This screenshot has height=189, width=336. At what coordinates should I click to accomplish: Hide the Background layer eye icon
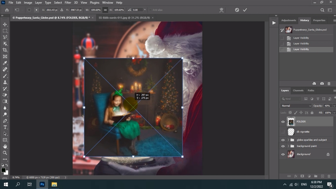[x=283, y=154]
